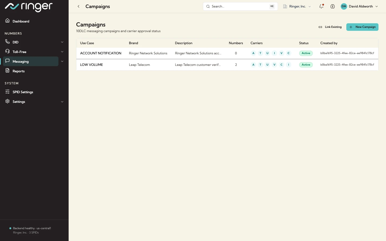
Task: Click the New Campaign button
Action: click(362, 27)
